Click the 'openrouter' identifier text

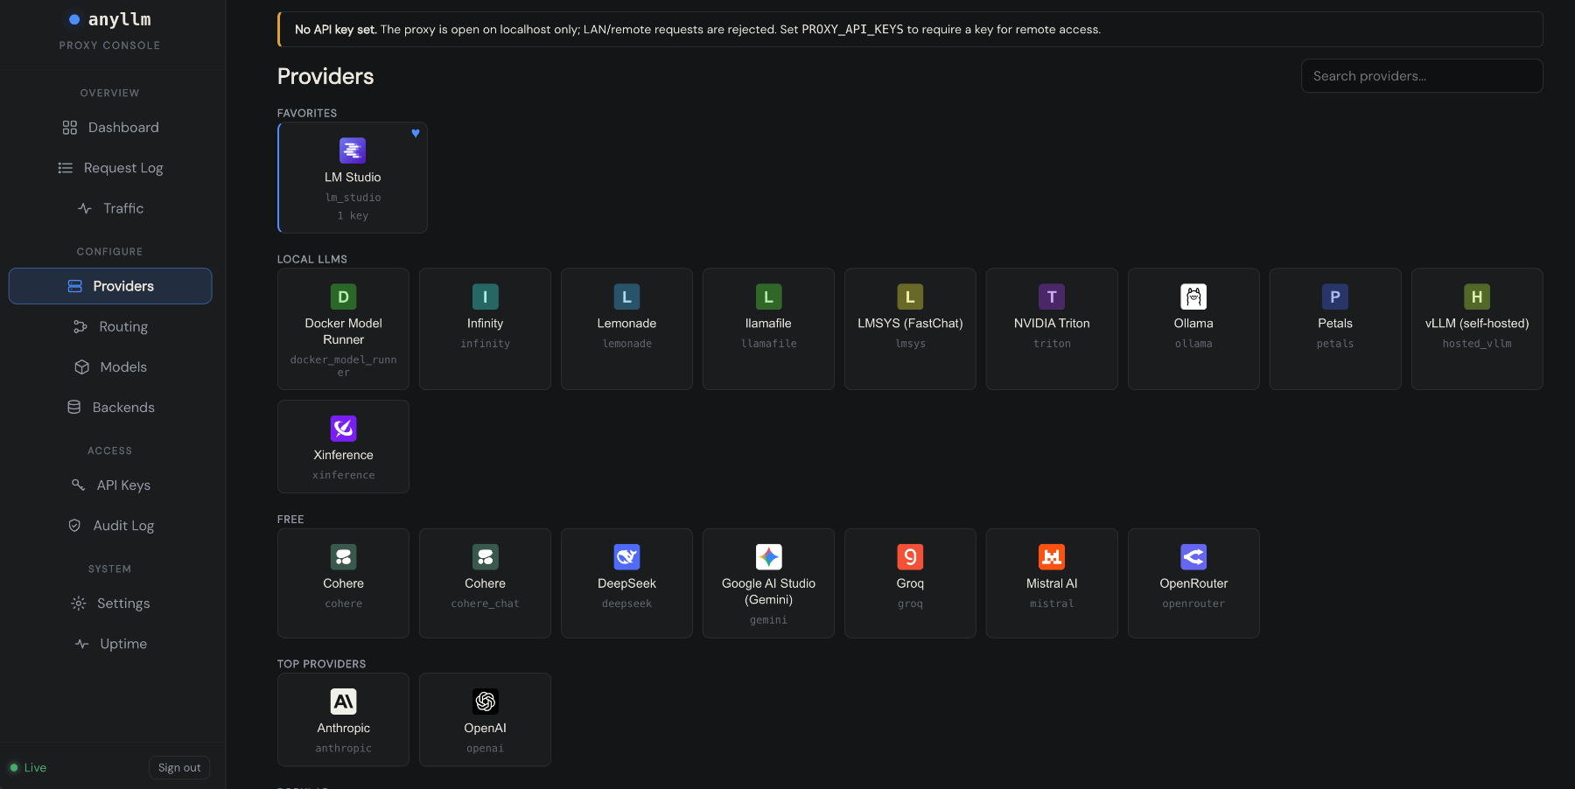(x=1193, y=604)
